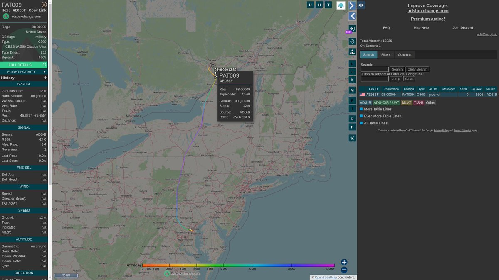Toggle the U map filter button

click(x=310, y=5)
